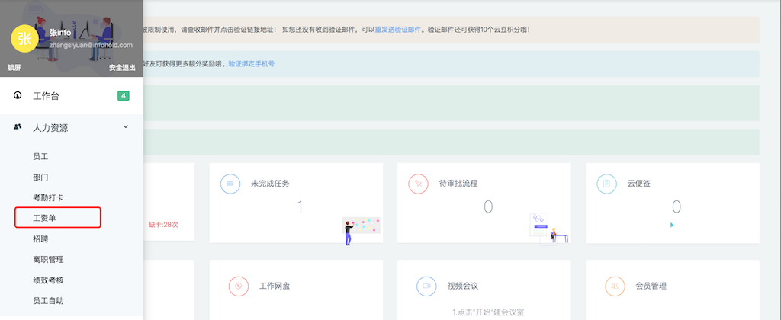The height and width of the screenshot is (320, 781).
Task: Click the 张info user name
Action: coord(59,33)
